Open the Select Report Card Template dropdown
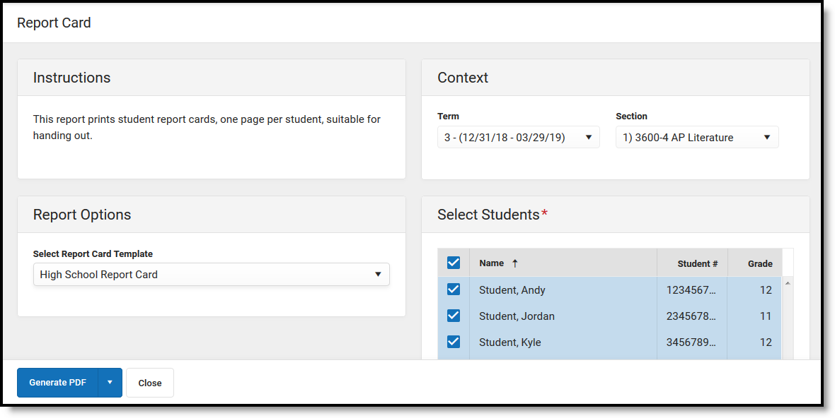The image size is (835, 418). (x=211, y=275)
